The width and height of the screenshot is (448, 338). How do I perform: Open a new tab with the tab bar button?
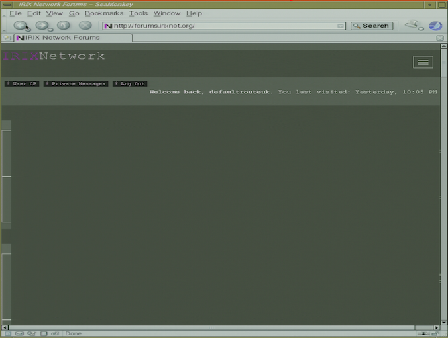(7, 38)
